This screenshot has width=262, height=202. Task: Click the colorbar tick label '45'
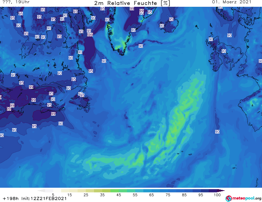[118, 195]
